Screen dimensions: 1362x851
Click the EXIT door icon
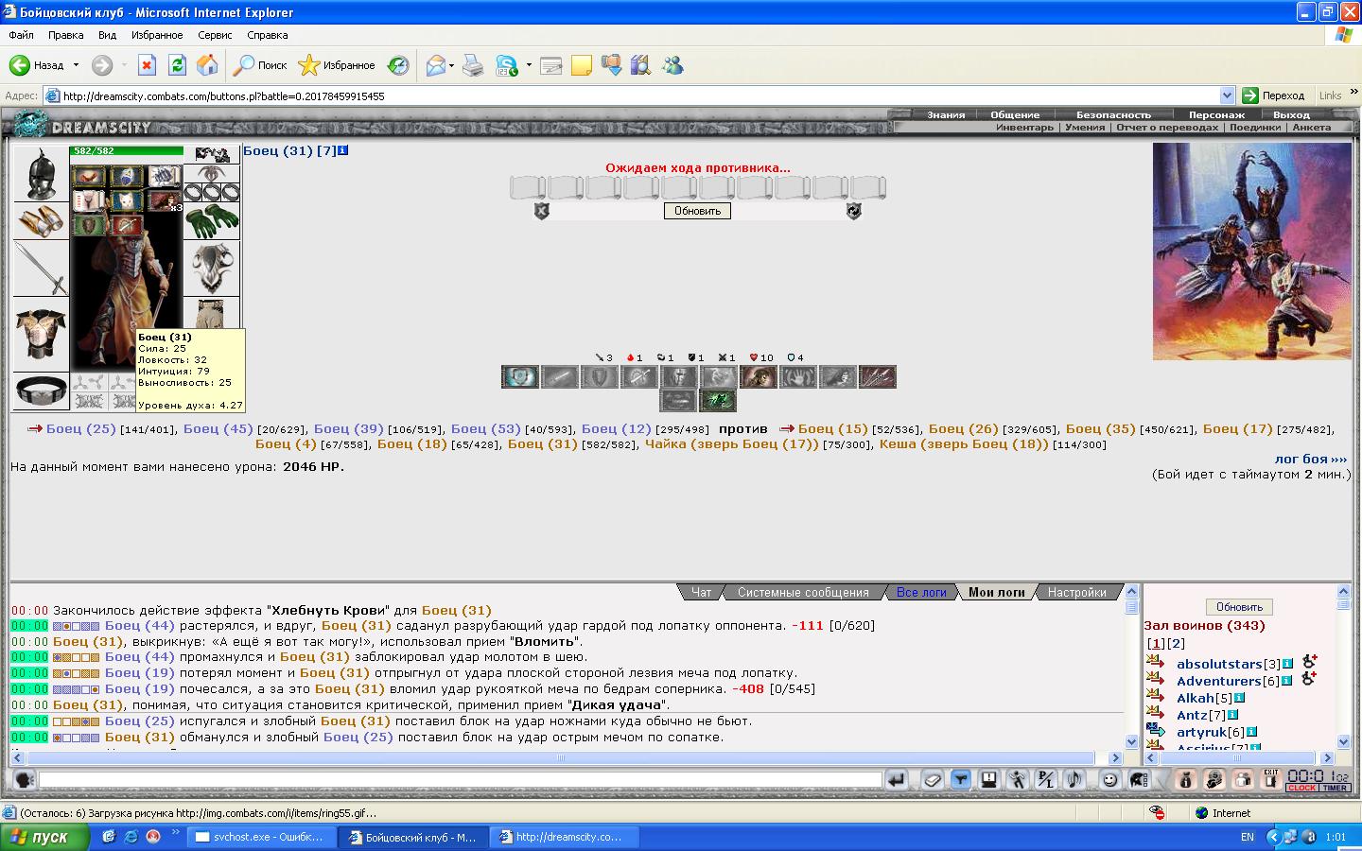click(1271, 779)
